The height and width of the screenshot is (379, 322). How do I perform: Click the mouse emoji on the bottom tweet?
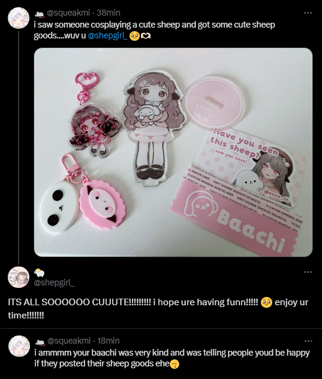[x=40, y=342]
